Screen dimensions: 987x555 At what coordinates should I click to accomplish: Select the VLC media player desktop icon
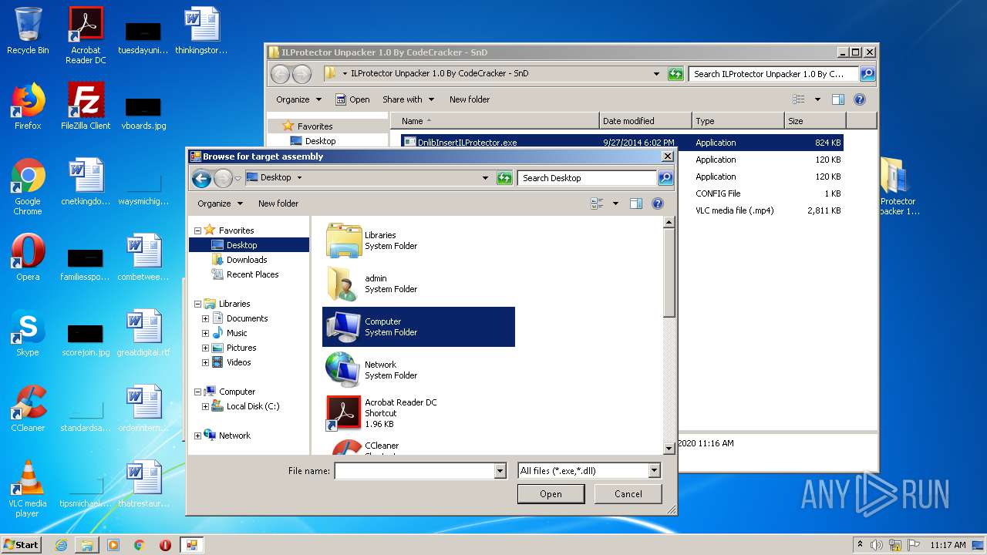click(28, 489)
